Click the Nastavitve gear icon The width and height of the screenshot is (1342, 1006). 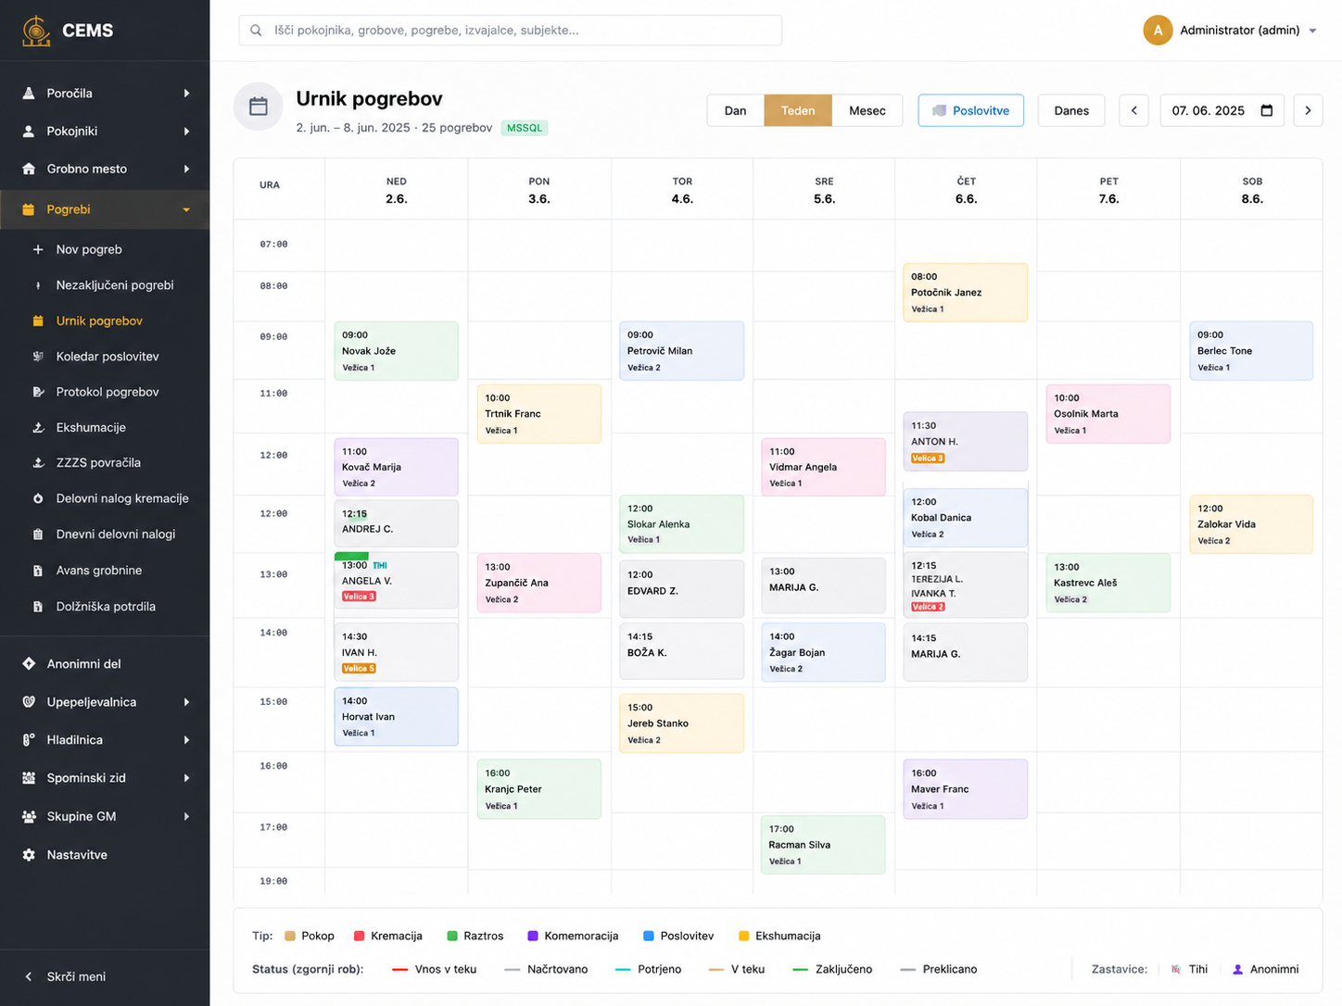(29, 855)
